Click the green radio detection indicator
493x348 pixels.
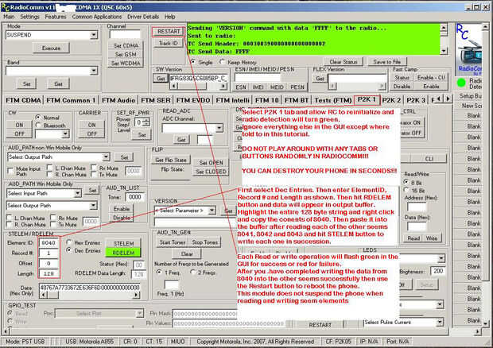tap(461, 83)
